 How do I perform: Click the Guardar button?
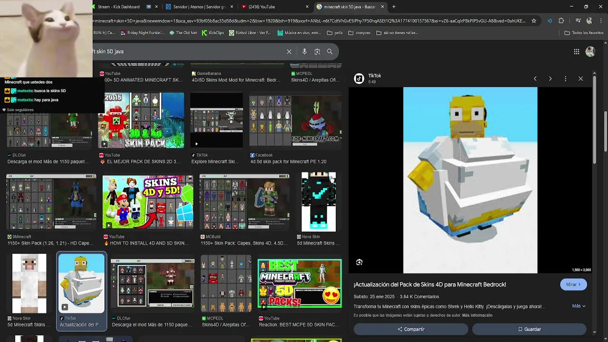pyautogui.click(x=529, y=329)
